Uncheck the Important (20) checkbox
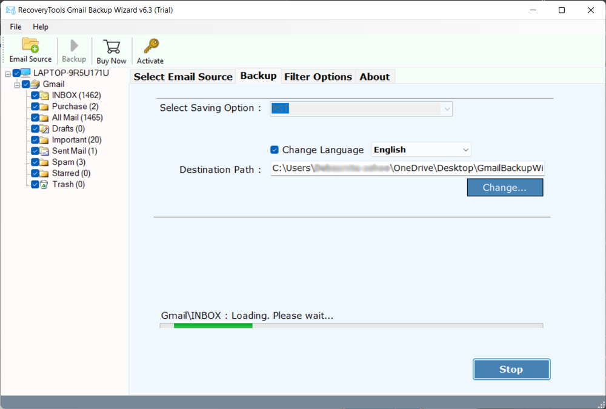This screenshot has width=606, height=409. click(35, 140)
